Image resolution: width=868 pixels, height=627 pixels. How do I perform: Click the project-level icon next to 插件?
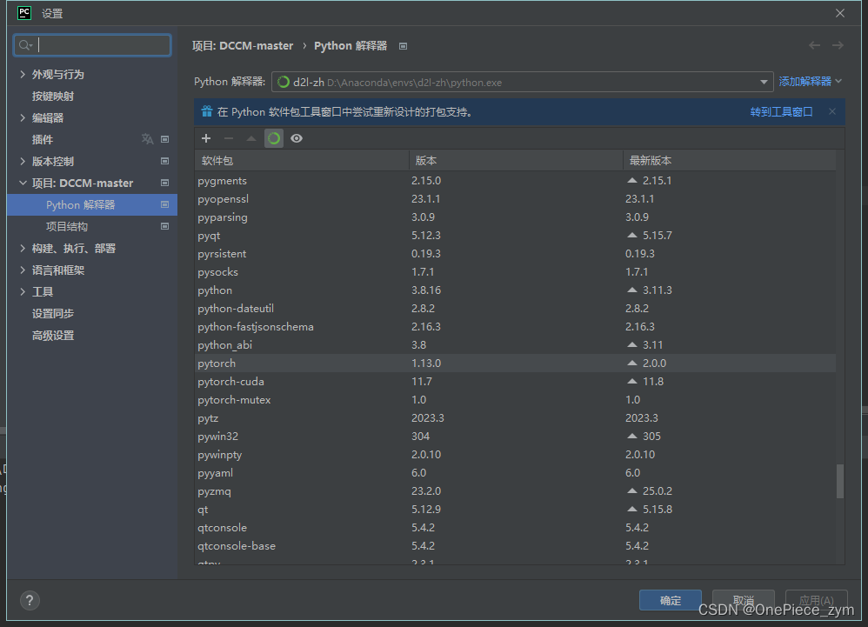164,139
